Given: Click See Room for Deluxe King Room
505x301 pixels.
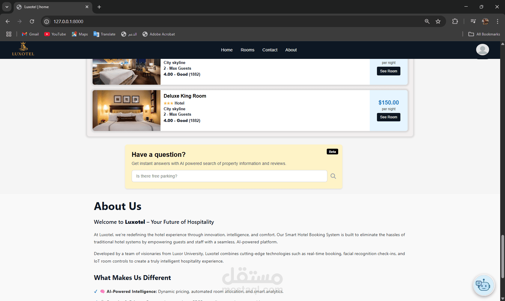Looking at the screenshot, I should [388, 117].
